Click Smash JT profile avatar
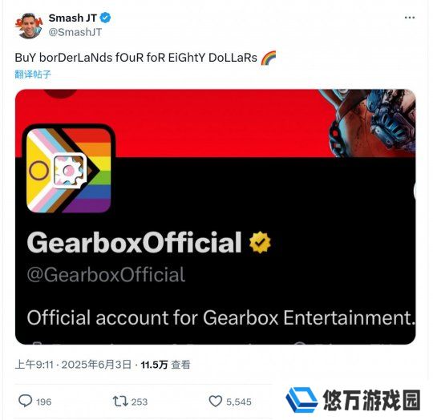The height and width of the screenshot is (420, 433). (29, 26)
